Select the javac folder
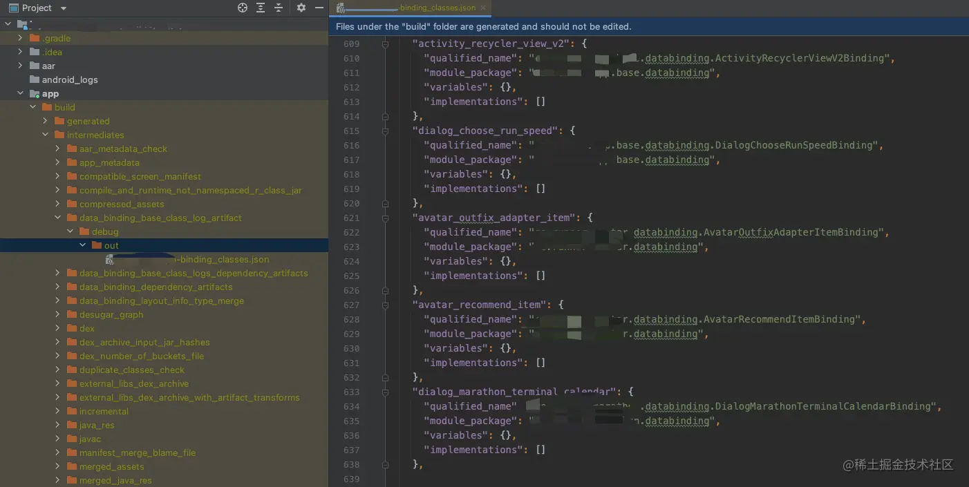The height and width of the screenshot is (487, 969). 90,439
